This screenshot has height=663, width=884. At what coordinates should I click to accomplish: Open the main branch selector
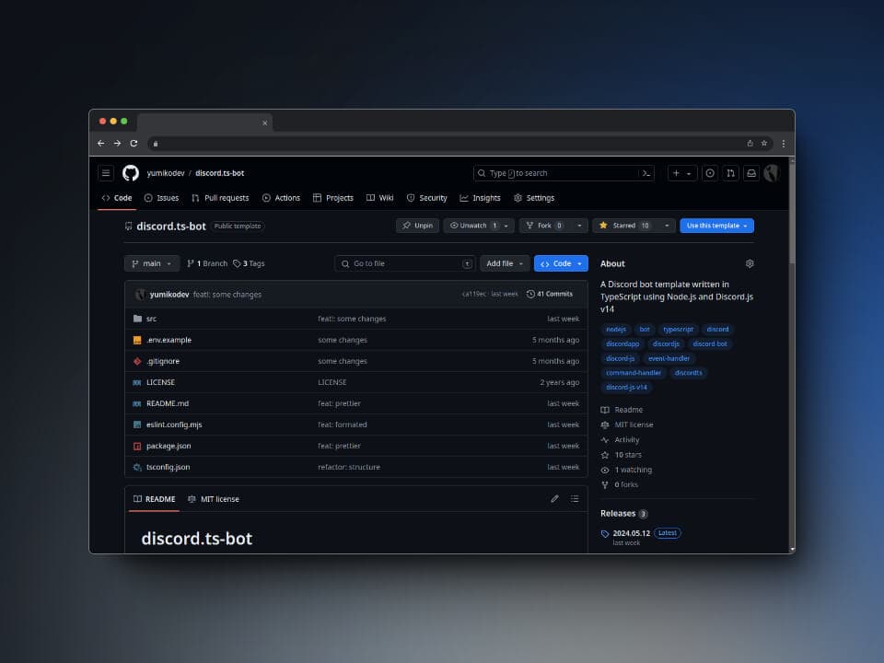(152, 263)
